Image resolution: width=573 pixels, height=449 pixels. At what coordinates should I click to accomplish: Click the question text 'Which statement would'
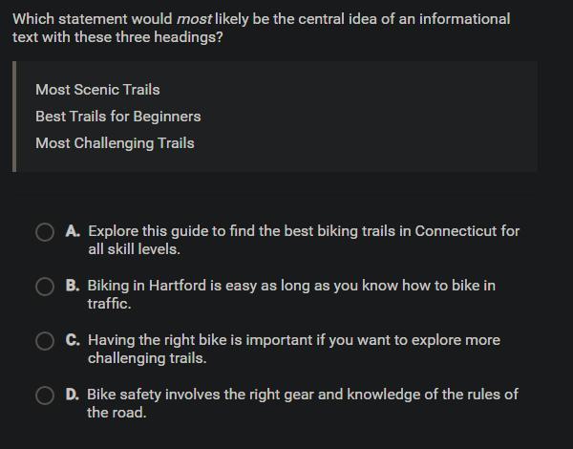[x=93, y=19]
